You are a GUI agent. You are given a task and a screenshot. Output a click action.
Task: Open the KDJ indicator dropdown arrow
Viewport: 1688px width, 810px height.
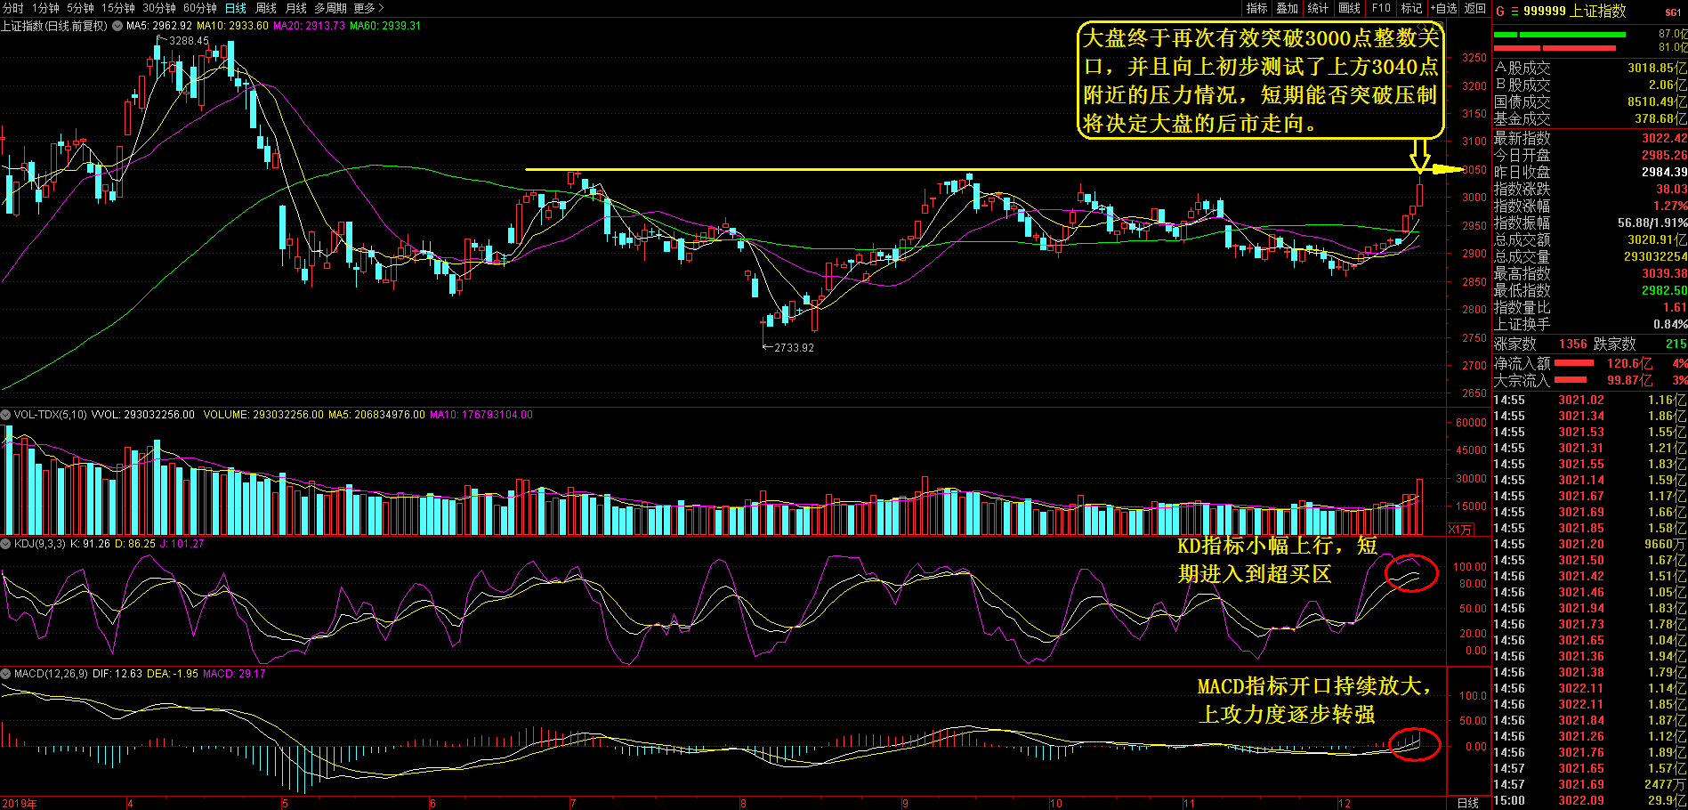[5, 544]
